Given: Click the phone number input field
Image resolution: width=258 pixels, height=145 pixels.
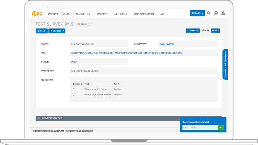Looking at the screenshot, I should pyautogui.click(x=200, y=127).
